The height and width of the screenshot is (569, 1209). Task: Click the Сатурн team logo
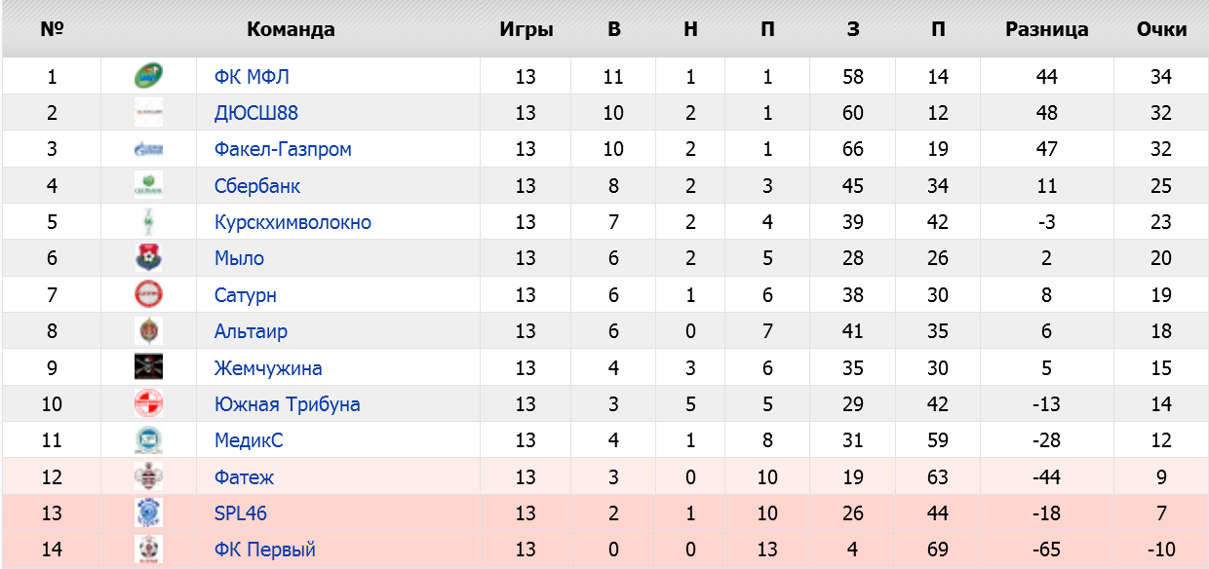coord(148,294)
